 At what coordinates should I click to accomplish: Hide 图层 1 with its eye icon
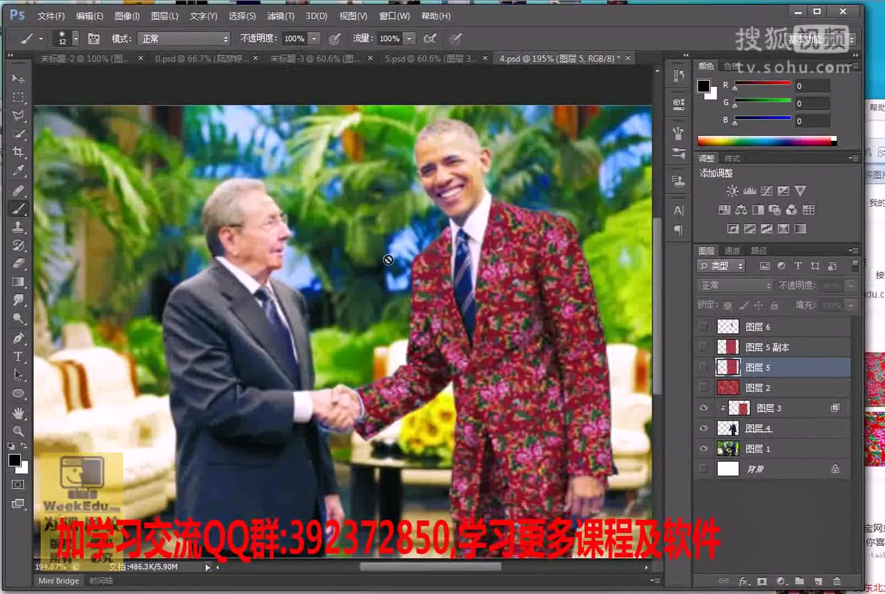704,449
